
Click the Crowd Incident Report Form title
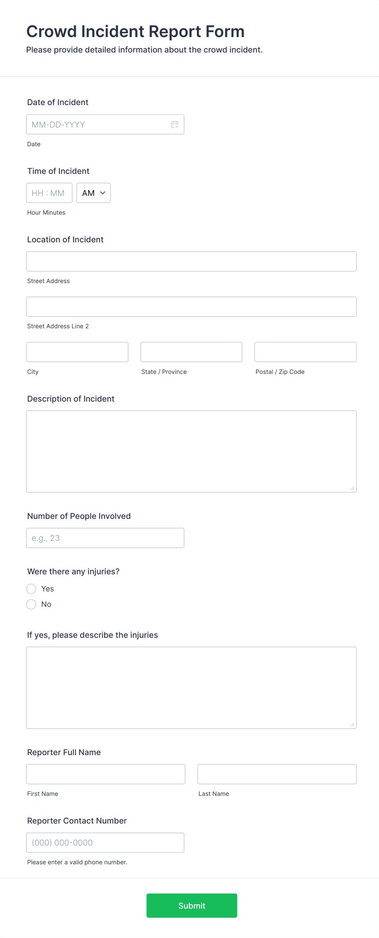pyautogui.click(x=136, y=31)
